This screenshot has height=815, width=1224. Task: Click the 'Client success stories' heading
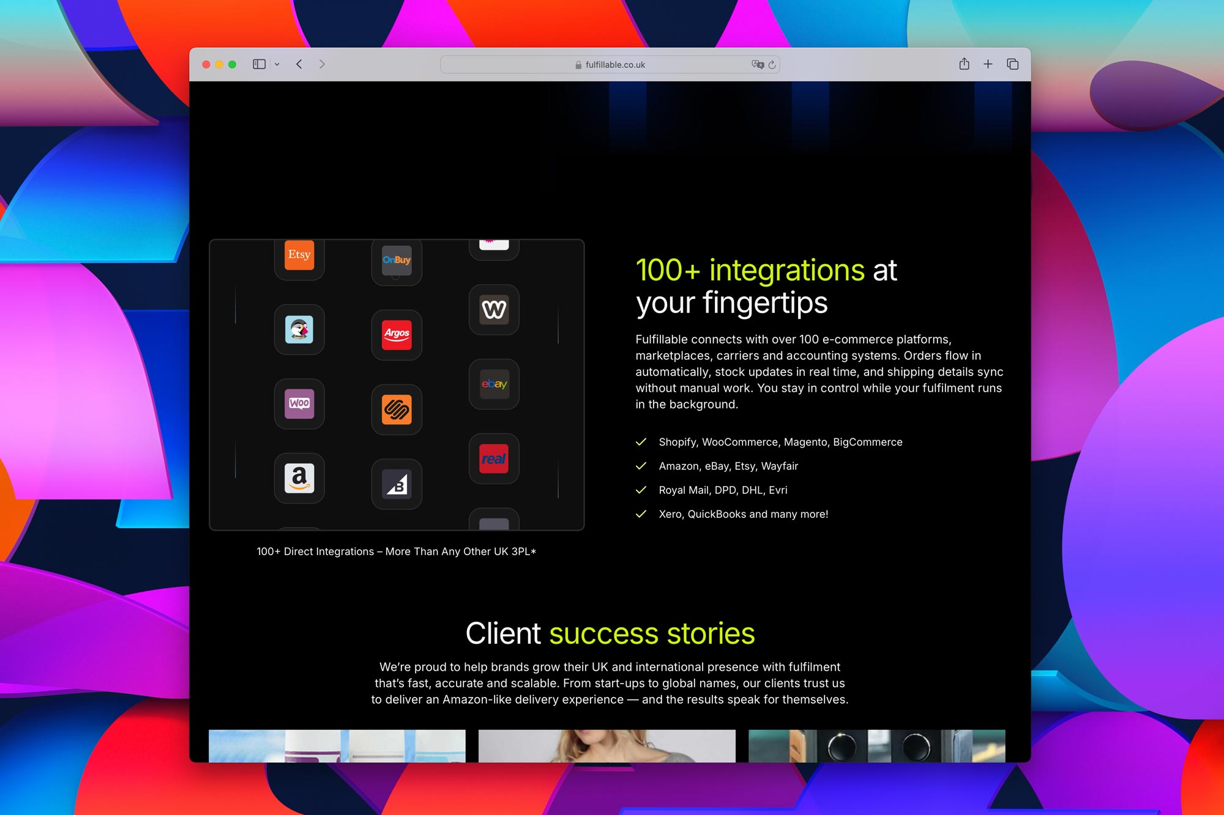[610, 633]
